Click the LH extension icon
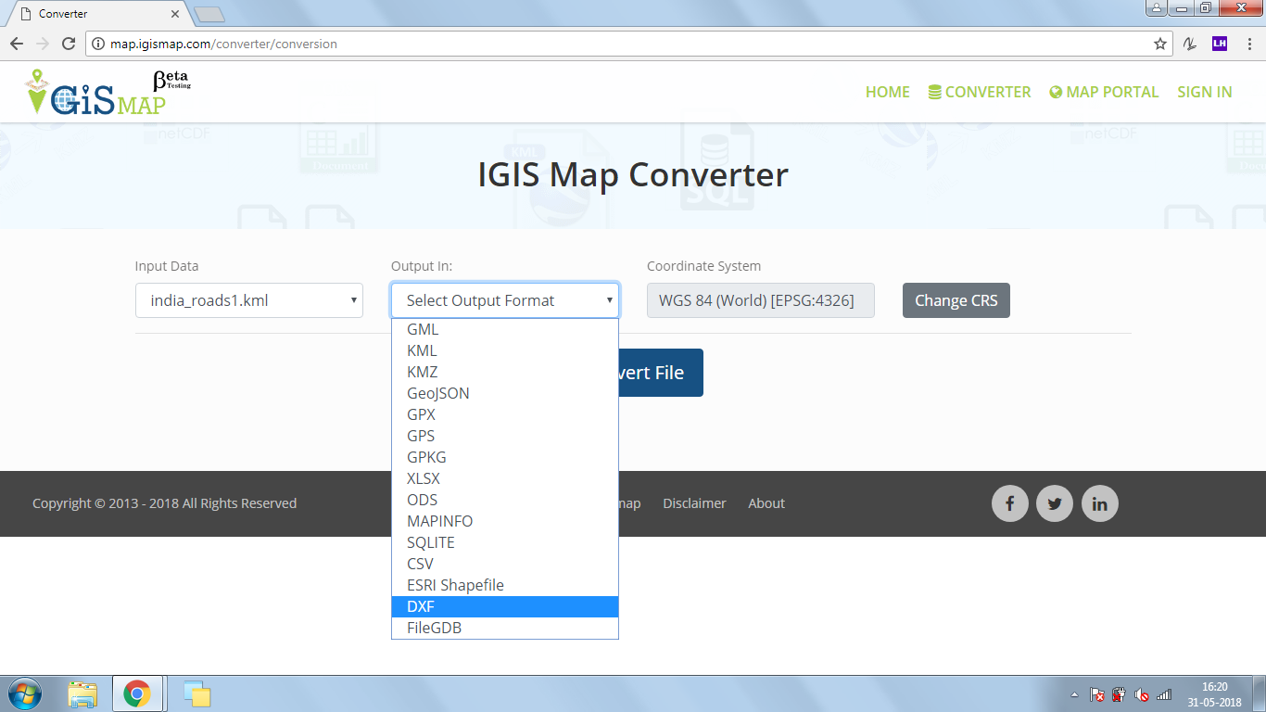The width and height of the screenshot is (1266, 712). (x=1220, y=44)
